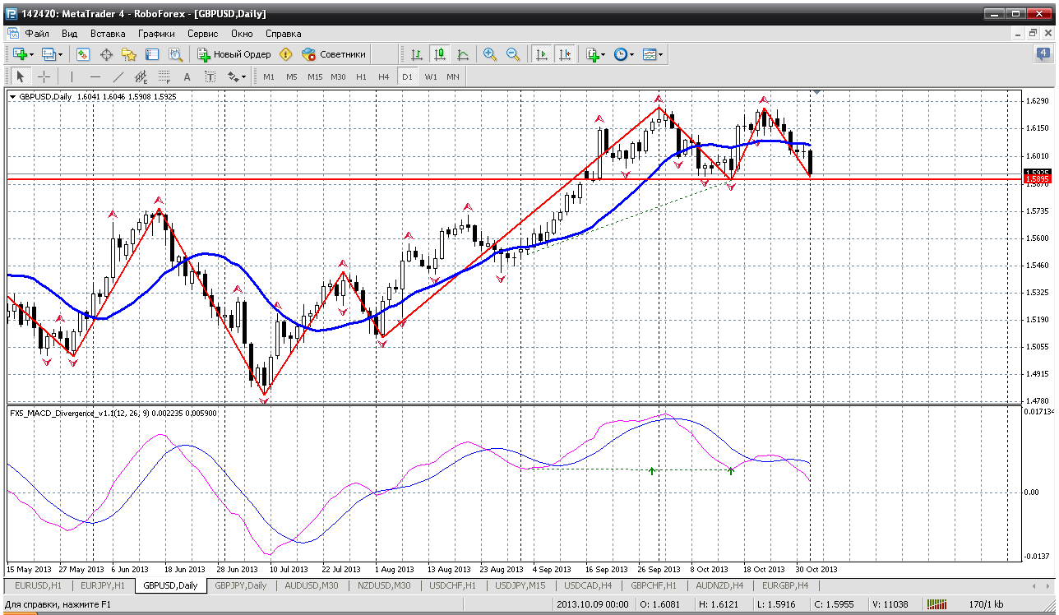Viewport: 1059px width, 615px height.
Task: Click the FX5_MACD_Divergence indicator label
Action: coord(113,413)
